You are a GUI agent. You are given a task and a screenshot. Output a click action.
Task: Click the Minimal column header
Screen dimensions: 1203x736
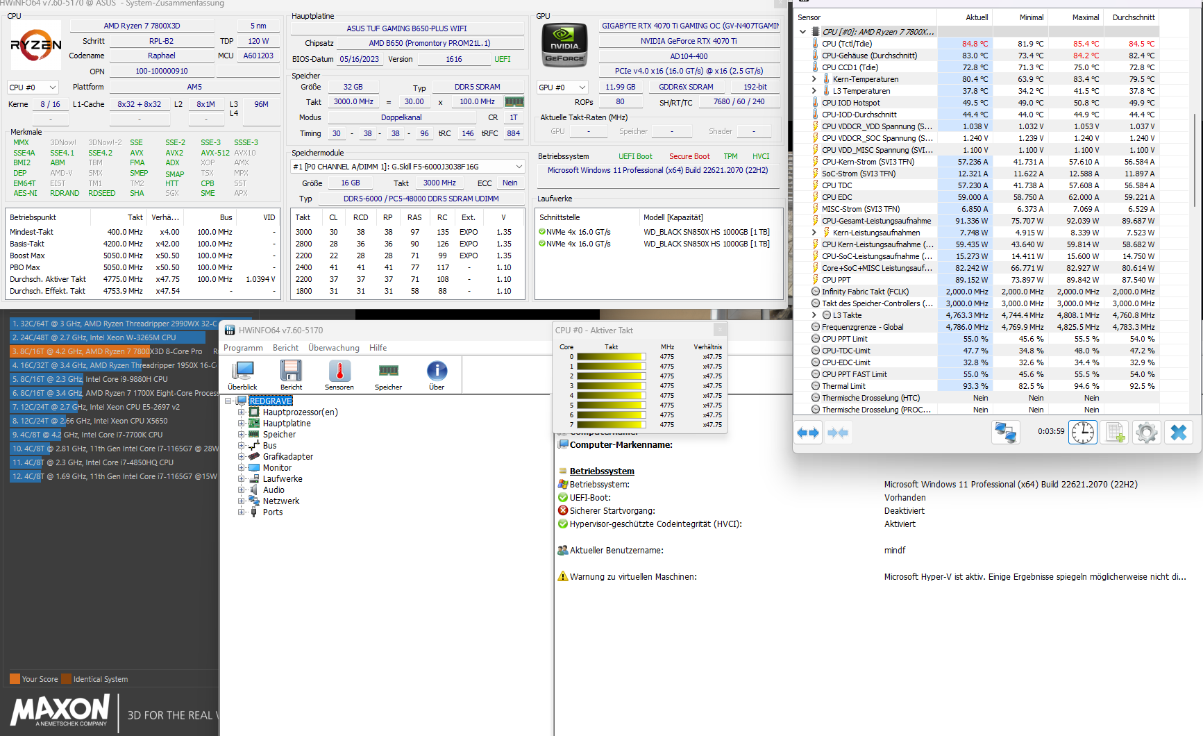tap(1021, 17)
